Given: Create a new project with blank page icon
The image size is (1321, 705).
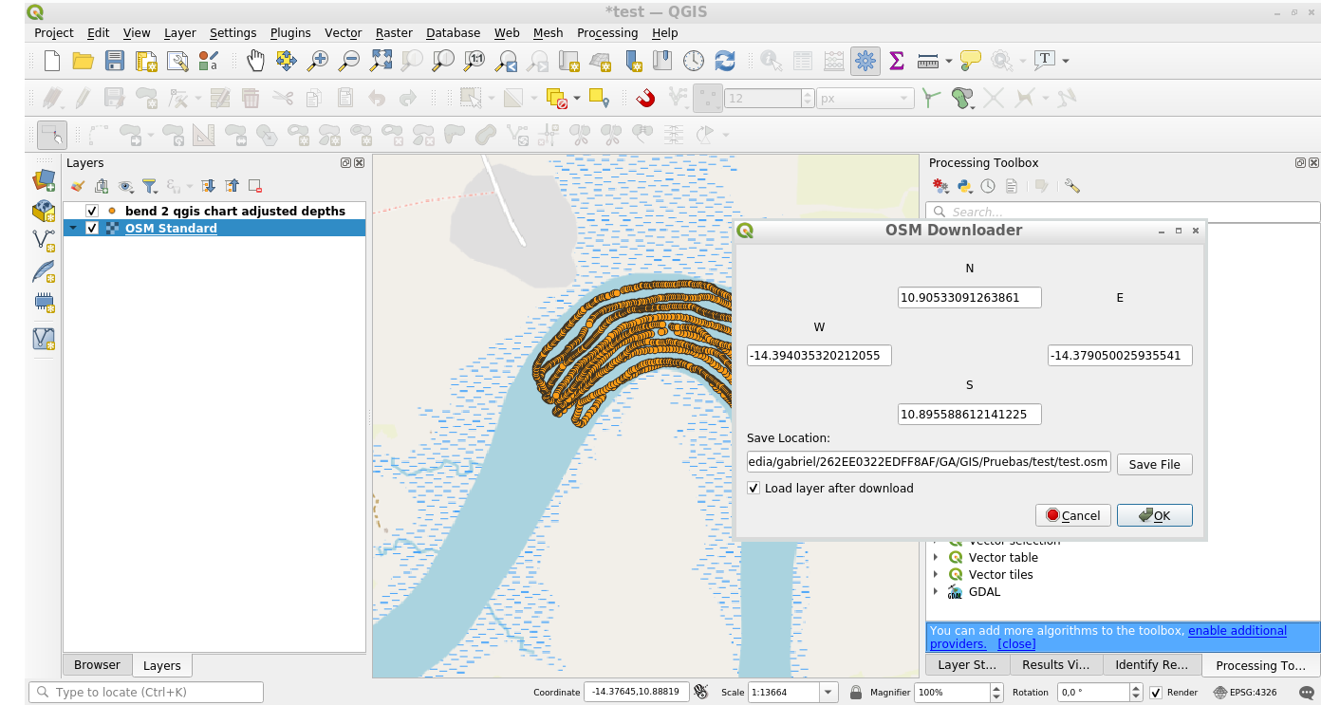Looking at the screenshot, I should (x=52, y=61).
